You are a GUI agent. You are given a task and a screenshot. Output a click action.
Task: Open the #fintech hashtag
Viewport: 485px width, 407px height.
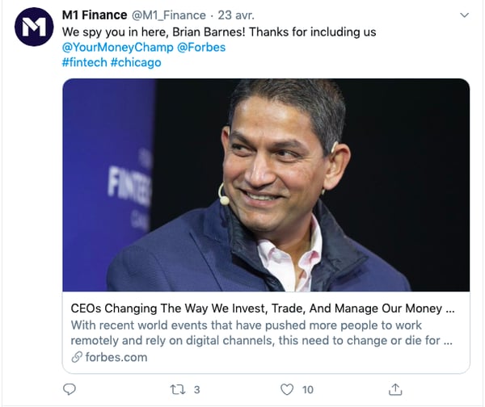click(84, 62)
